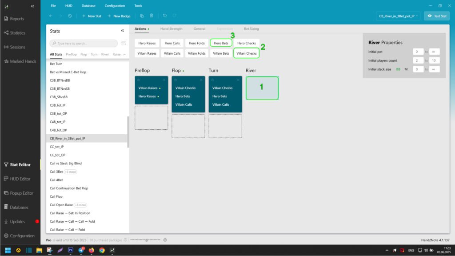The width and height of the screenshot is (455, 256).
Task: Select the empty River action slot
Action: [262, 88]
